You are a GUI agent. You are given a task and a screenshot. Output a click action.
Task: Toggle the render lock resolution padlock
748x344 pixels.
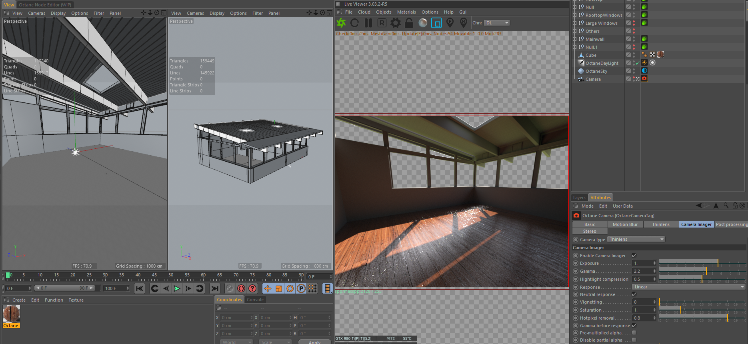click(409, 23)
